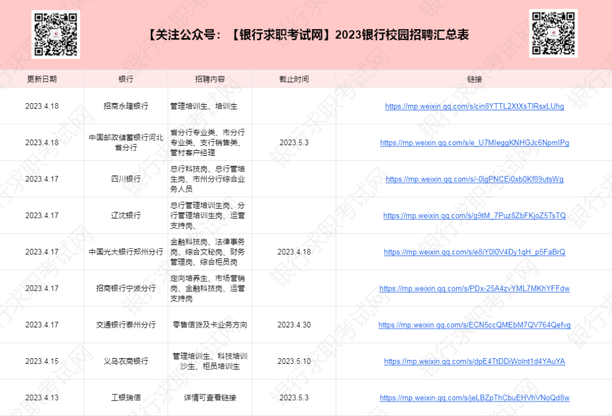Screen dimensions: 612x416
Task: Select deadline 2023.5.3 in 工银瑞信 row
Action: tap(294, 398)
